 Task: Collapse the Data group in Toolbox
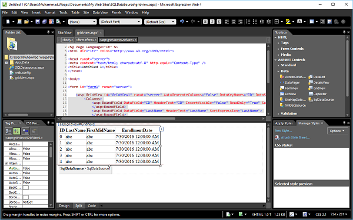(278, 71)
